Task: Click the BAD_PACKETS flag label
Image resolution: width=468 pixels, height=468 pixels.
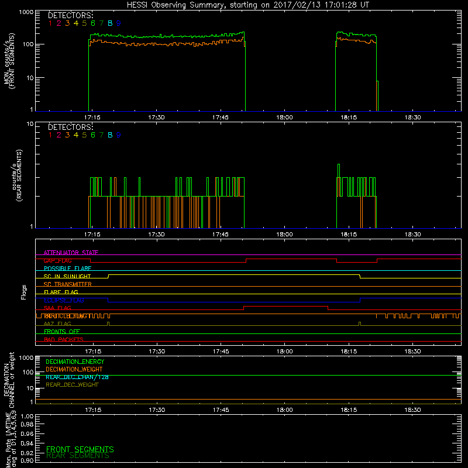Action: (x=64, y=339)
